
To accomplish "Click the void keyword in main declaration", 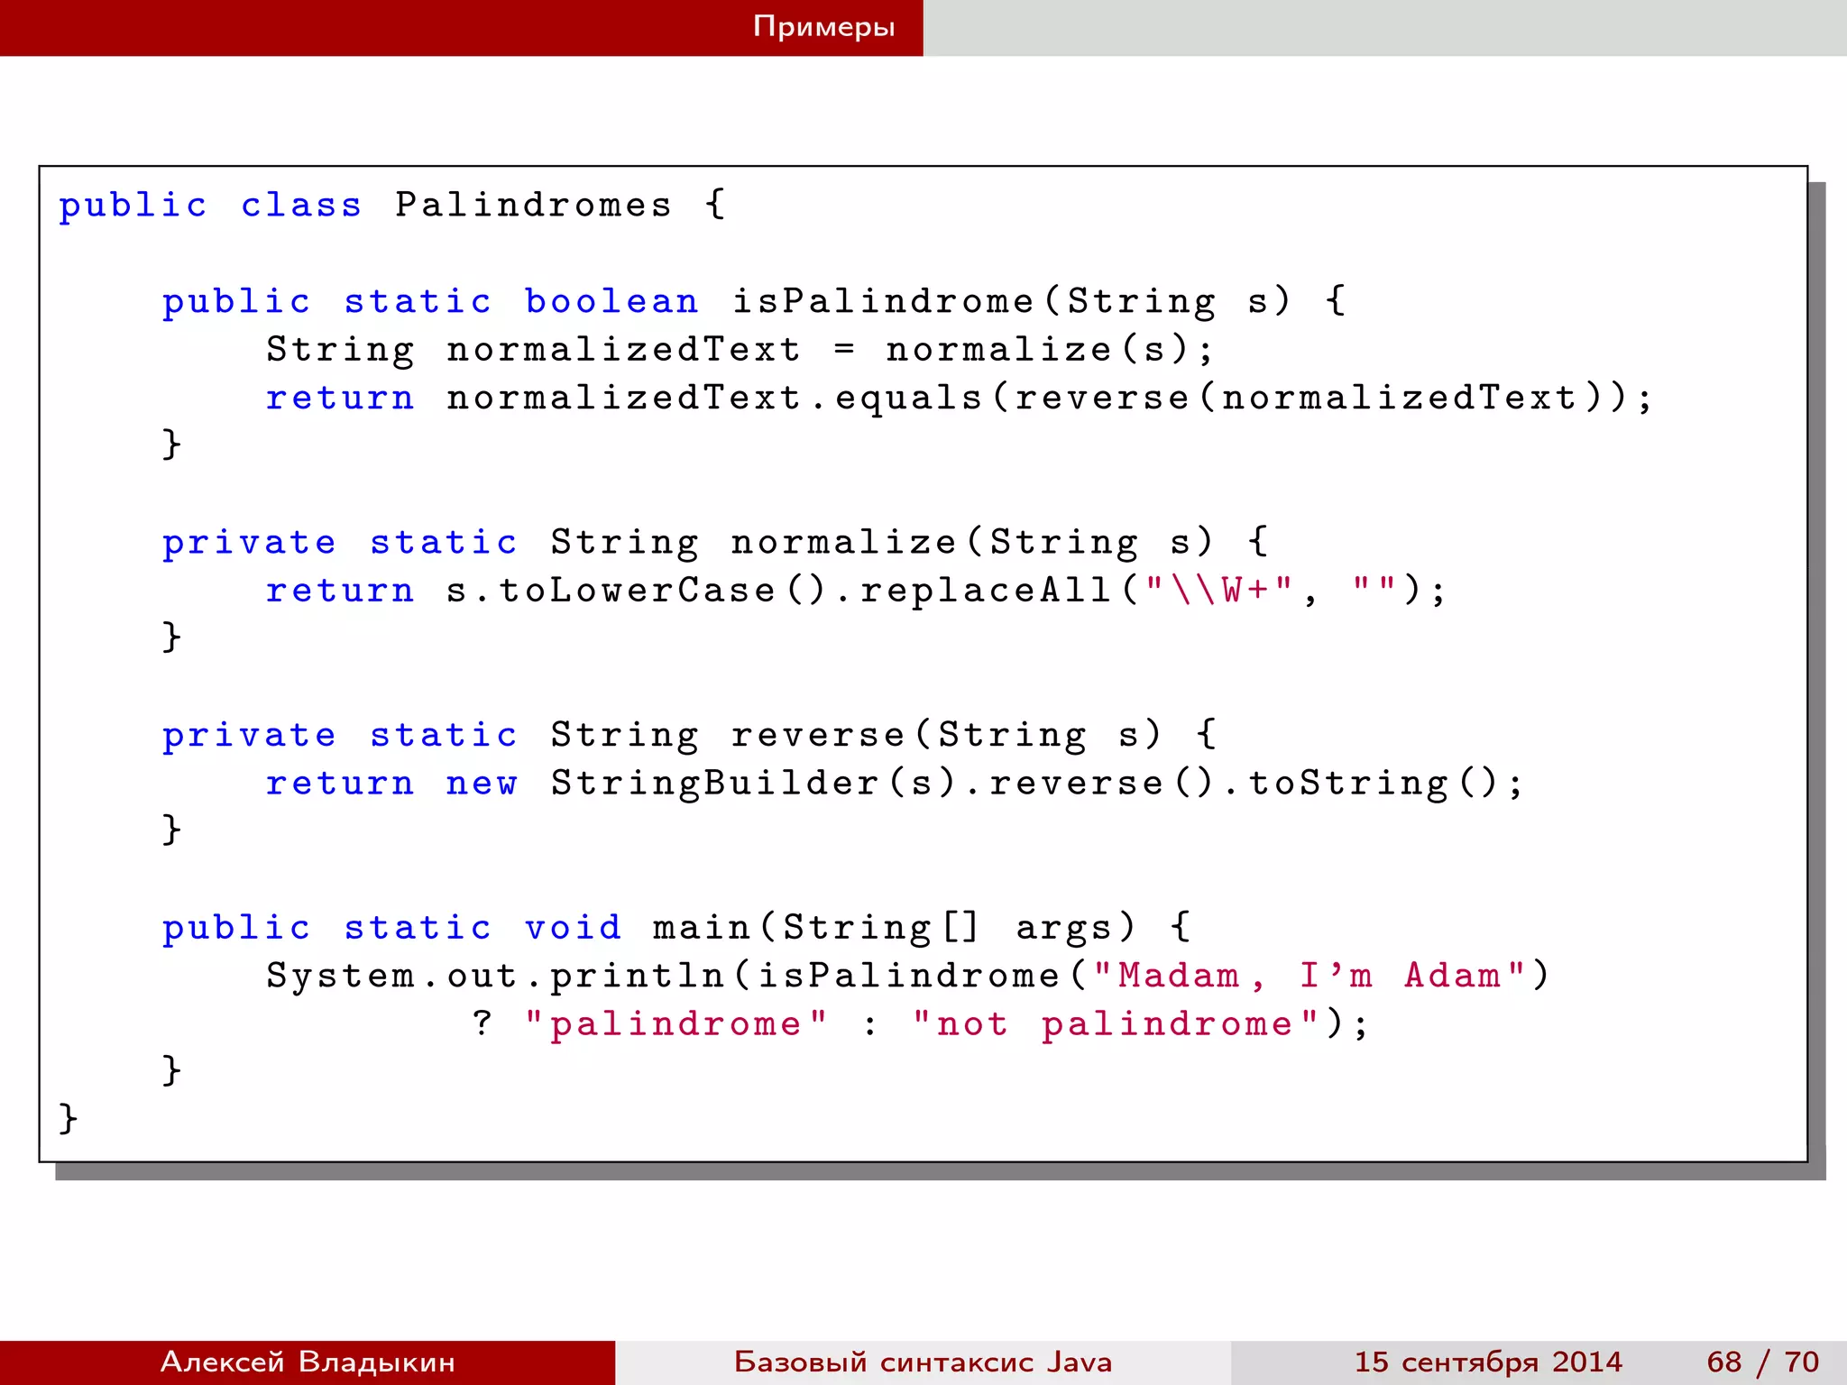I will pyautogui.click(x=573, y=928).
